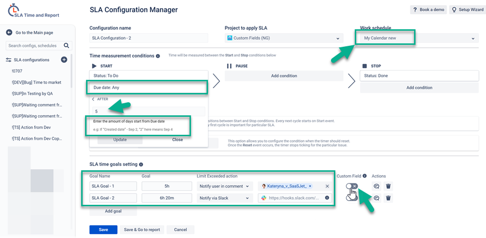The height and width of the screenshot is (238, 486).
Task: Click the SLA configurations sliders icon
Action: [9, 60]
